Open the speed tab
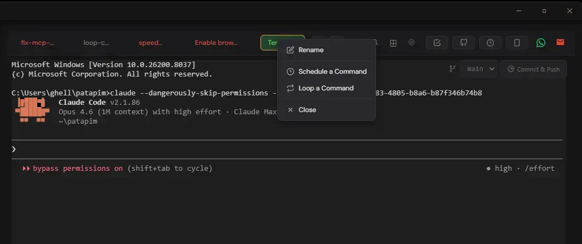The height and width of the screenshot is (244, 582). point(150,43)
